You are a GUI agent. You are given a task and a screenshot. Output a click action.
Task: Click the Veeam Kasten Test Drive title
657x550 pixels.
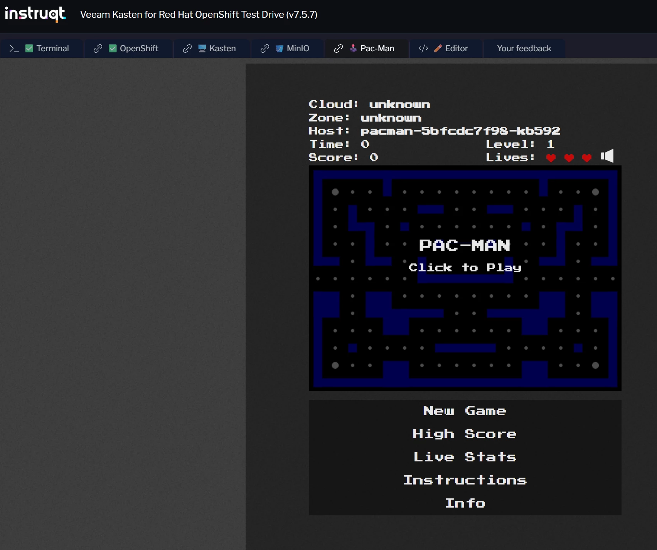pos(199,15)
